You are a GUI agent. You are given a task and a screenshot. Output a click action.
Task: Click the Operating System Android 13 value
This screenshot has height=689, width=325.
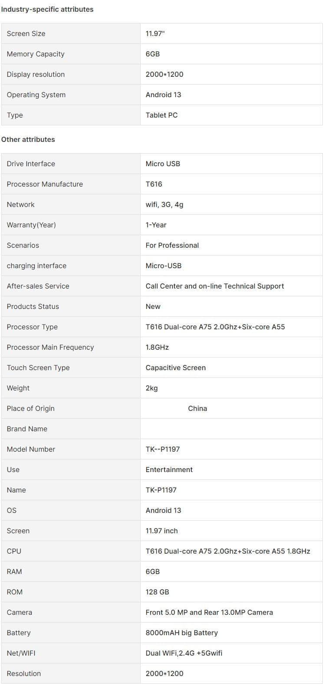pyautogui.click(x=164, y=95)
